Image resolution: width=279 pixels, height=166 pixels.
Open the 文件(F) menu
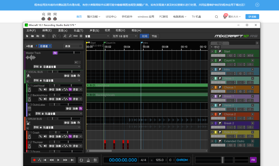click(31, 31)
